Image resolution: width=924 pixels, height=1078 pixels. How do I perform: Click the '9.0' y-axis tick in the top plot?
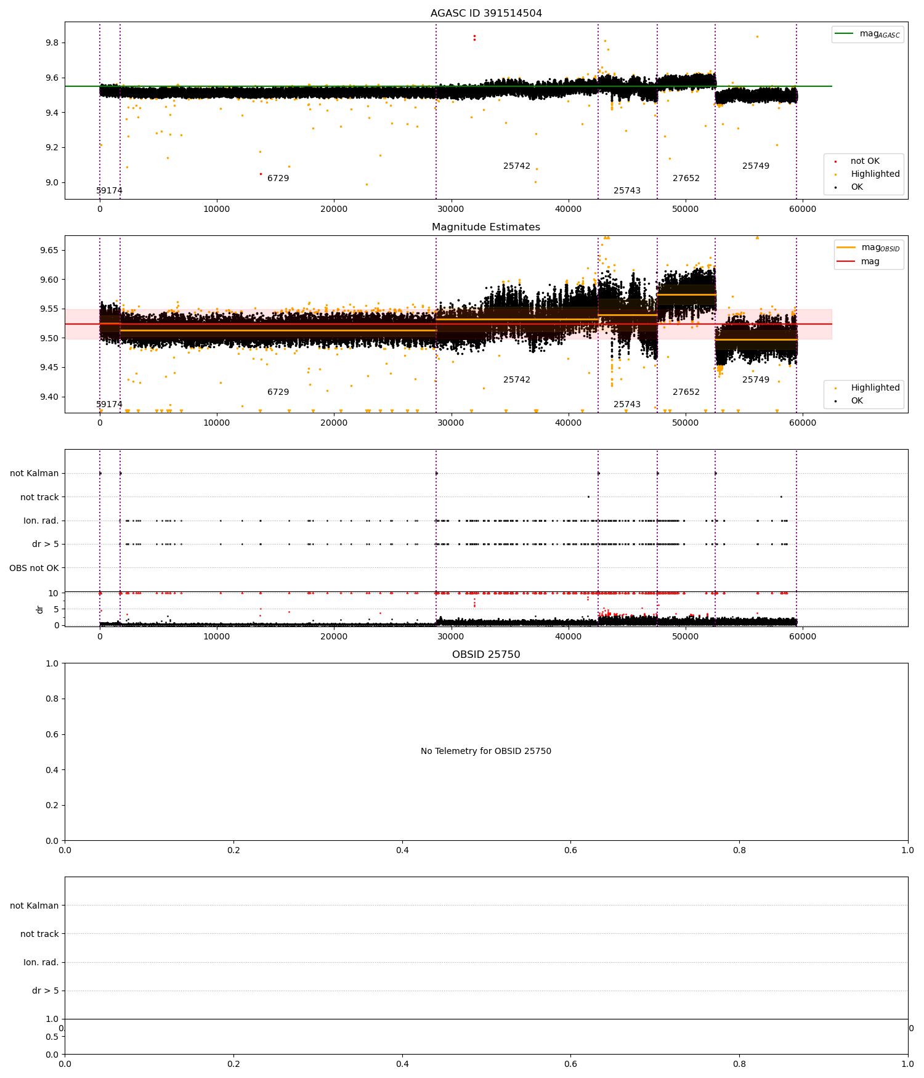click(52, 182)
